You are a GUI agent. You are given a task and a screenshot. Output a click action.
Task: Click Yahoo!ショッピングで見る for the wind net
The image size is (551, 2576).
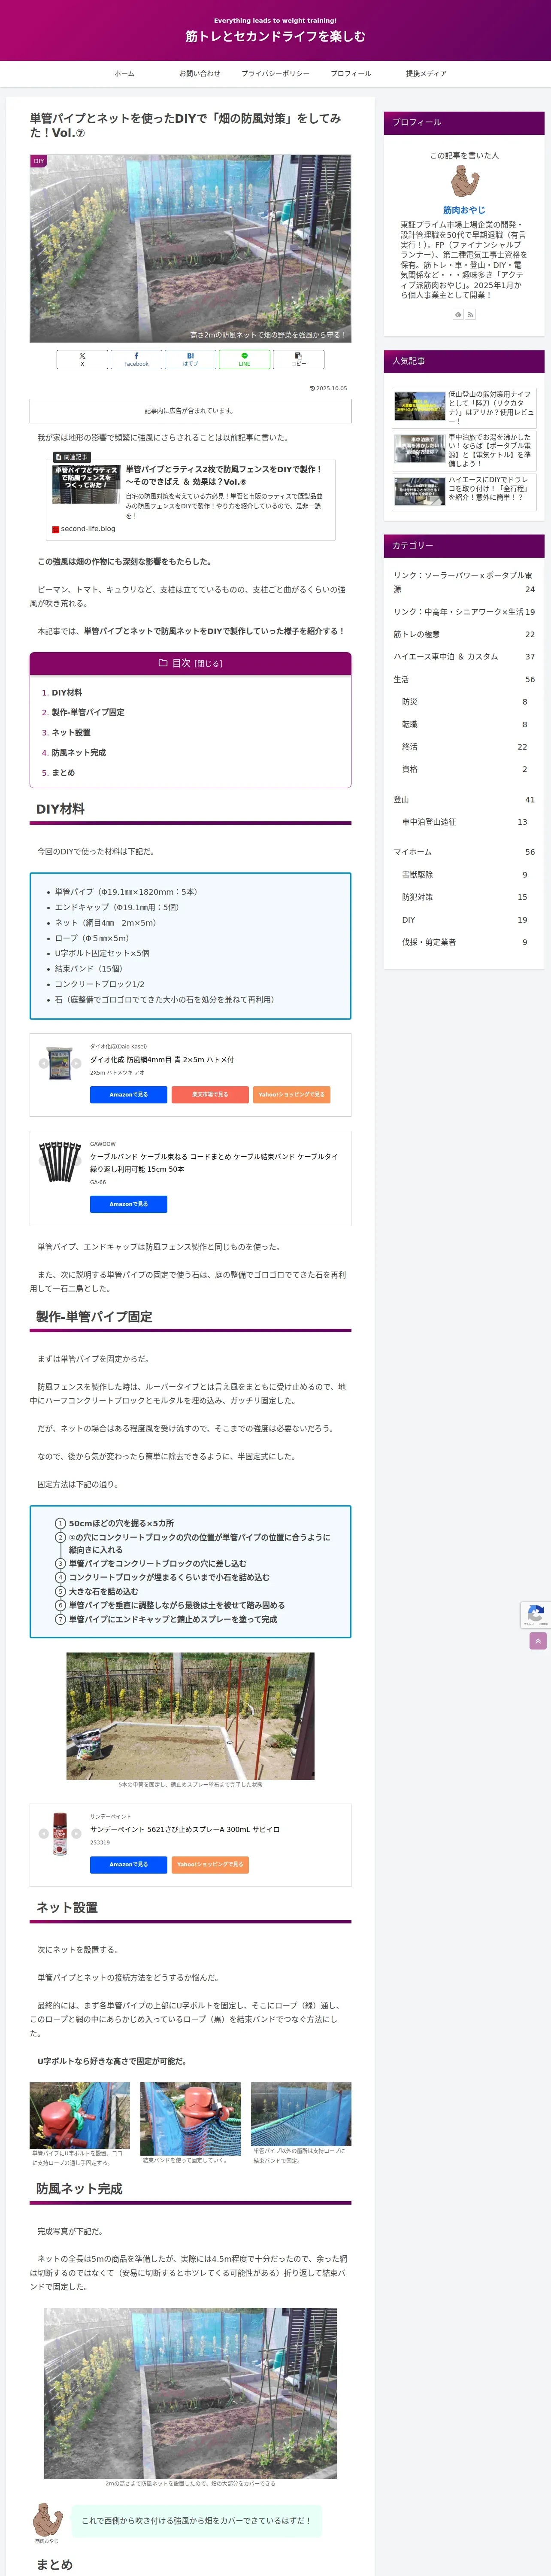[x=291, y=1094]
